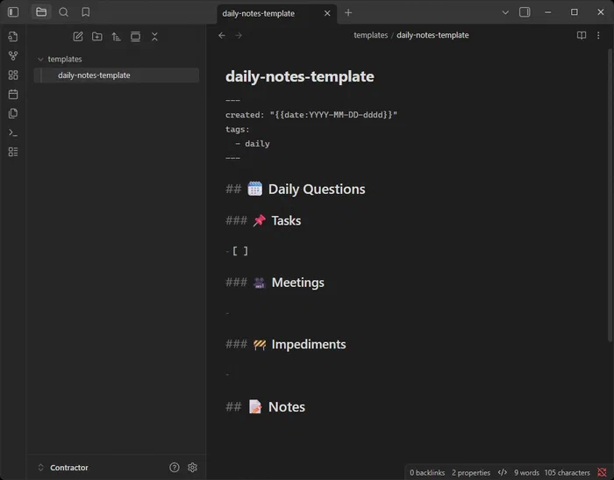Viewport: 614px width, 480px height.
Task: Change sort order icon
Action: coord(116,37)
